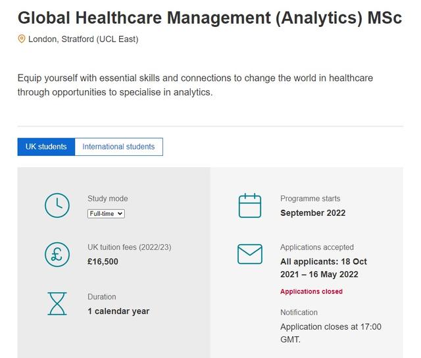Click the £16,500 tuition fee value
The image size is (421, 358).
coord(103,261)
